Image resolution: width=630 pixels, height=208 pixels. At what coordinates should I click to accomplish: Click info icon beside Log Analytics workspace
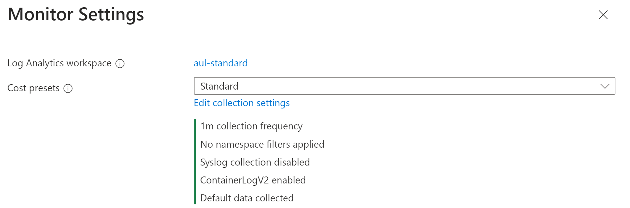click(x=120, y=64)
